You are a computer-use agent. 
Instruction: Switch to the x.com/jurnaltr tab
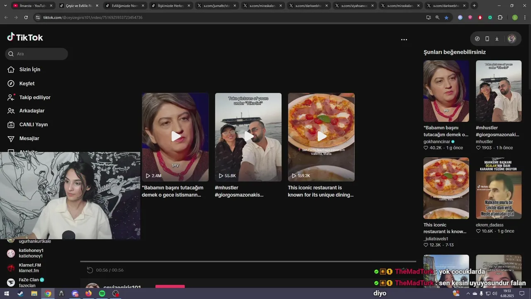[x=216, y=6]
